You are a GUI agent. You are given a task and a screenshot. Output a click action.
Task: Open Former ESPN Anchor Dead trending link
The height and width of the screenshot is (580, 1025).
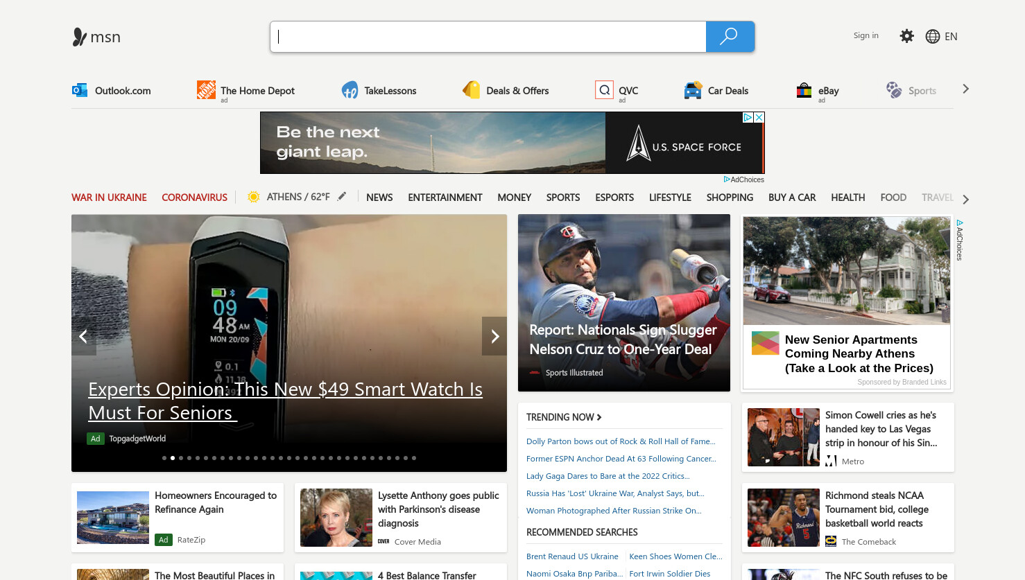(x=621, y=459)
